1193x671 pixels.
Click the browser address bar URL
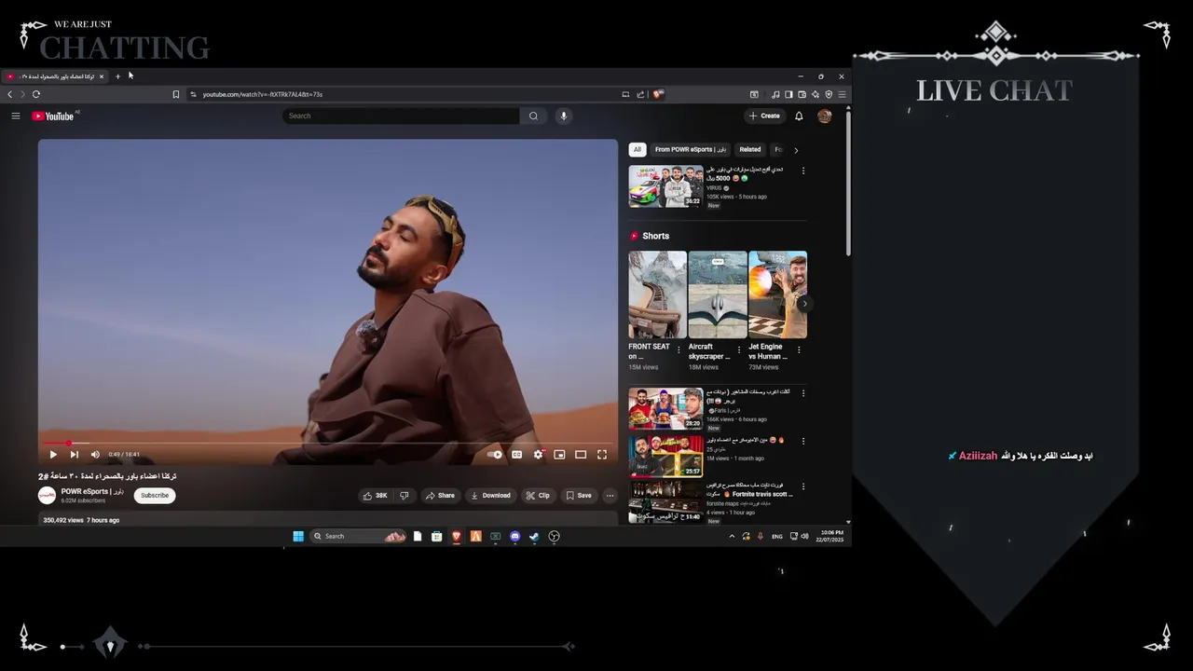pyautogui.click(x=263, y=94)
